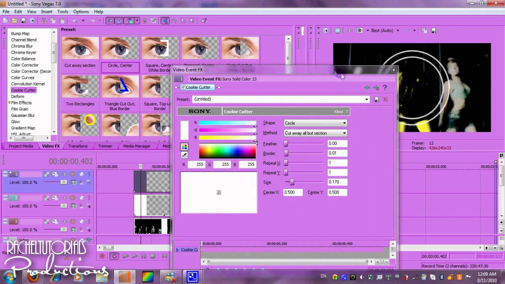505x284 pixels.
Task: Open the Insert menu
Action: pos(47,12)
